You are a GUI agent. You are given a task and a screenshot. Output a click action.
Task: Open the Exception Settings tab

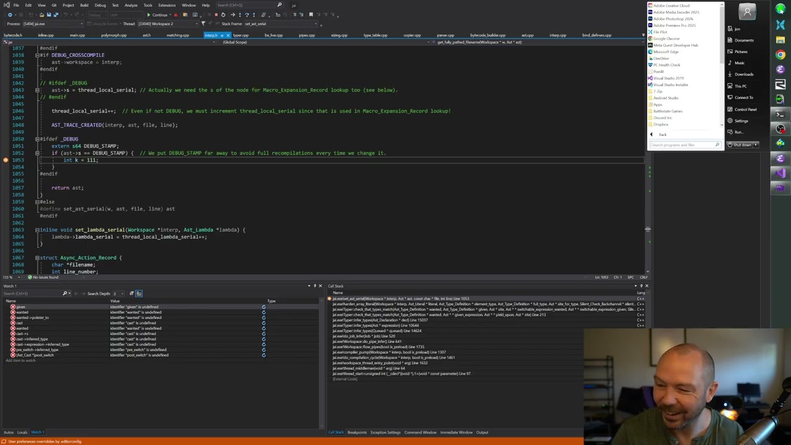385,433
